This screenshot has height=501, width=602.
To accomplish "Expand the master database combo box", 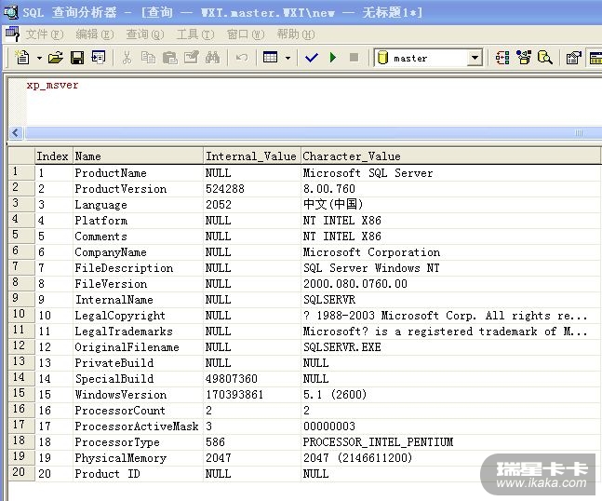I will point(475,58).
